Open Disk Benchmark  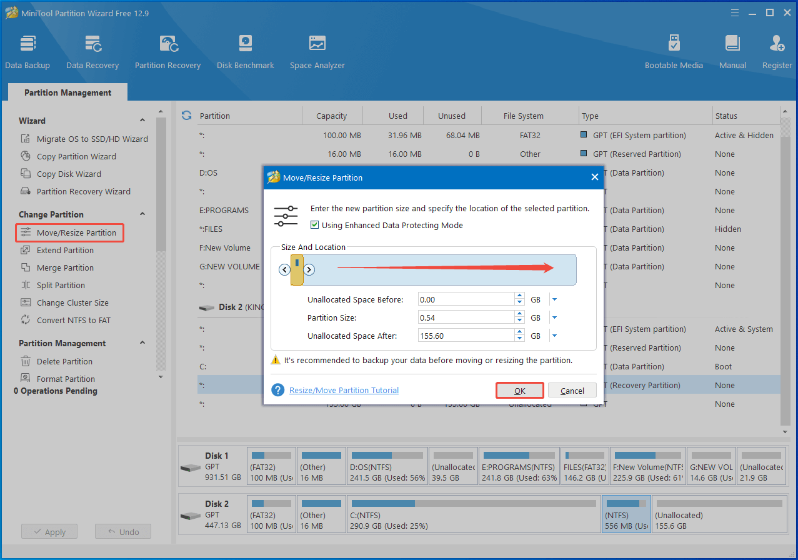[246, 52]
